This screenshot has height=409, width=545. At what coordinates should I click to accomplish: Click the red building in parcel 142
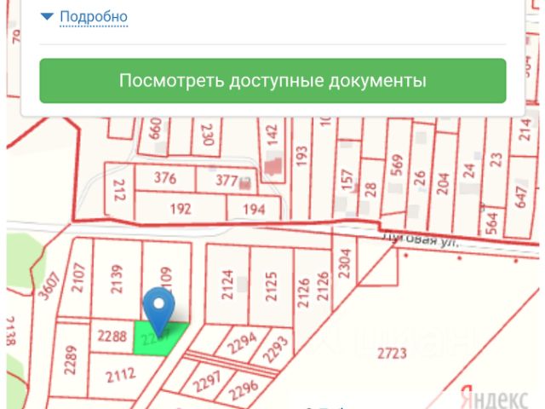coord(274,165)
